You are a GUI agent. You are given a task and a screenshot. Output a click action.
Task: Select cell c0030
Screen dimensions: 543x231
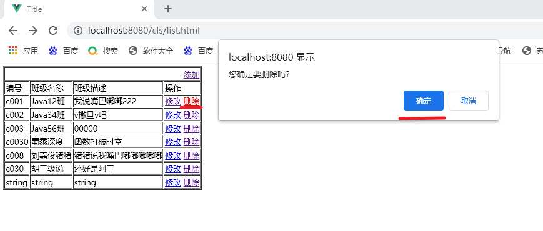coord(17,142)
